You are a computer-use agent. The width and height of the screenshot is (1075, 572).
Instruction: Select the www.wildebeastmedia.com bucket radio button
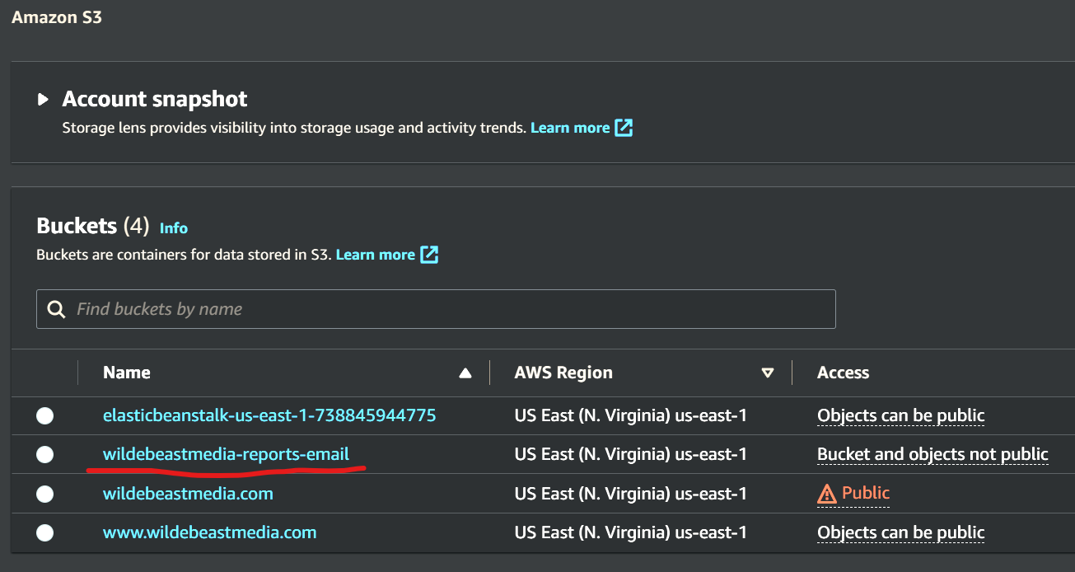point(45,532)
